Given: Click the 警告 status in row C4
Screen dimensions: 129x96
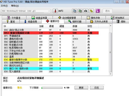Looking at the screenshot, I should [90, 60].
